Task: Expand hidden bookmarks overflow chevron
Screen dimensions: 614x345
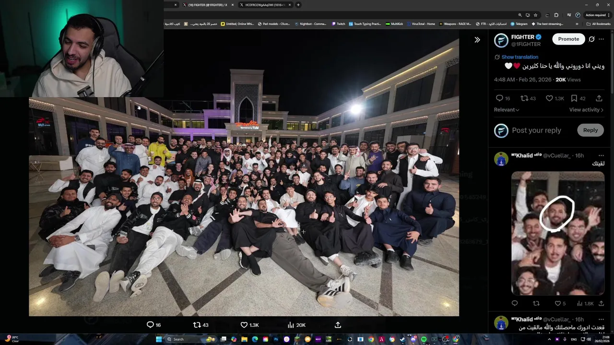Action: point(577,24)
